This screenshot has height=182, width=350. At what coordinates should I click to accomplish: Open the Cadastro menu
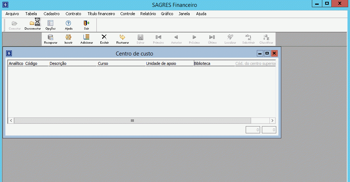click(x=51, y=14)
